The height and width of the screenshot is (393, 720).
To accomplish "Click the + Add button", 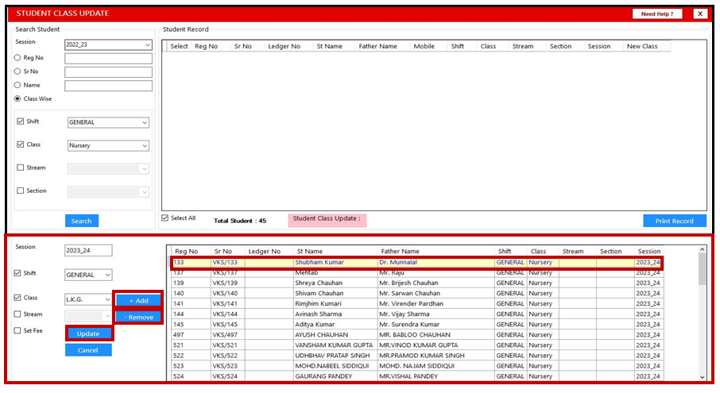I will pos(138,300).
